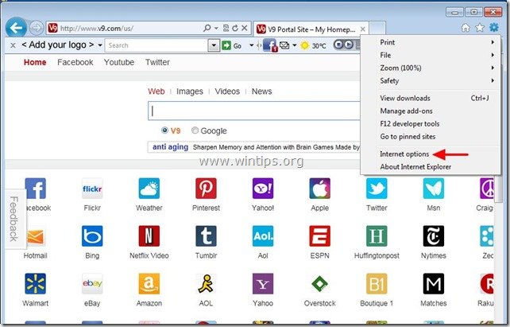Click the Videos search category link
This screenshot has height=327, width=510.
(227, 91)
